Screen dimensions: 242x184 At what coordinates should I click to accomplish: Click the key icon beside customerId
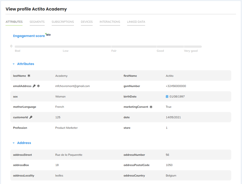coord(31,117)
